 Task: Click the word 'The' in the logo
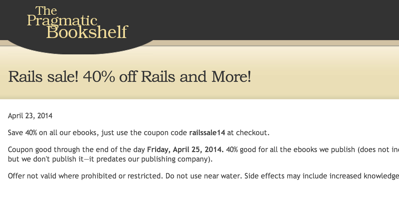pyautogui.click(x=46, y=11)
